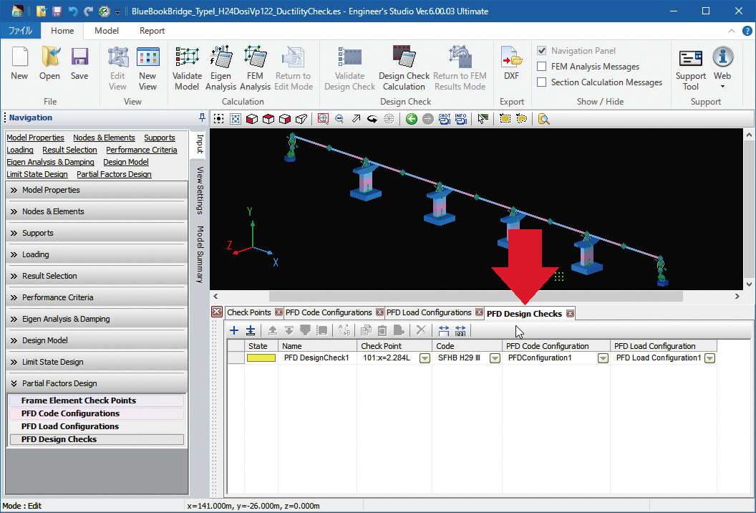756x513 pixels.
Task: Click the zoom in magnifier icon
Action: point(323,119)
